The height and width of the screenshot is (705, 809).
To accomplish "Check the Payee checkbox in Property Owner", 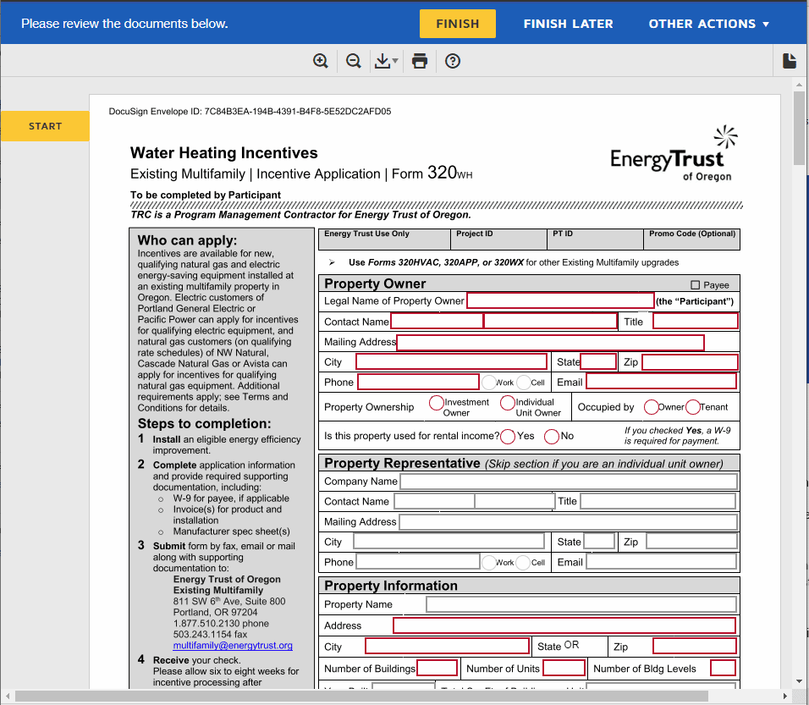I will pyautogui.click(x=695, y=285).
